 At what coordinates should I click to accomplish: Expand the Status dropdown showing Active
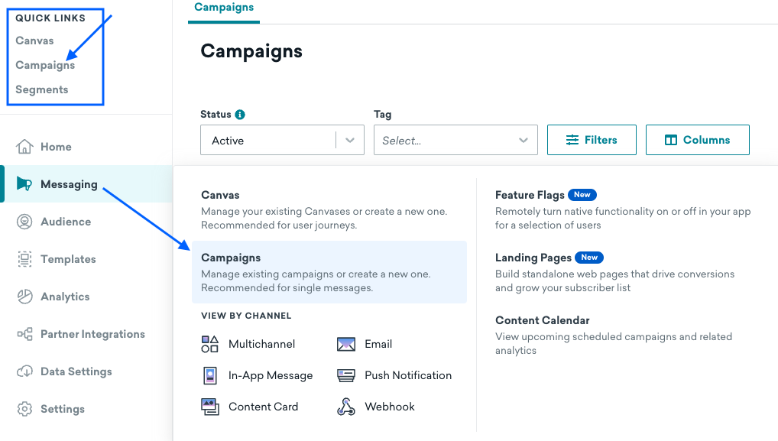coord(282,141)
